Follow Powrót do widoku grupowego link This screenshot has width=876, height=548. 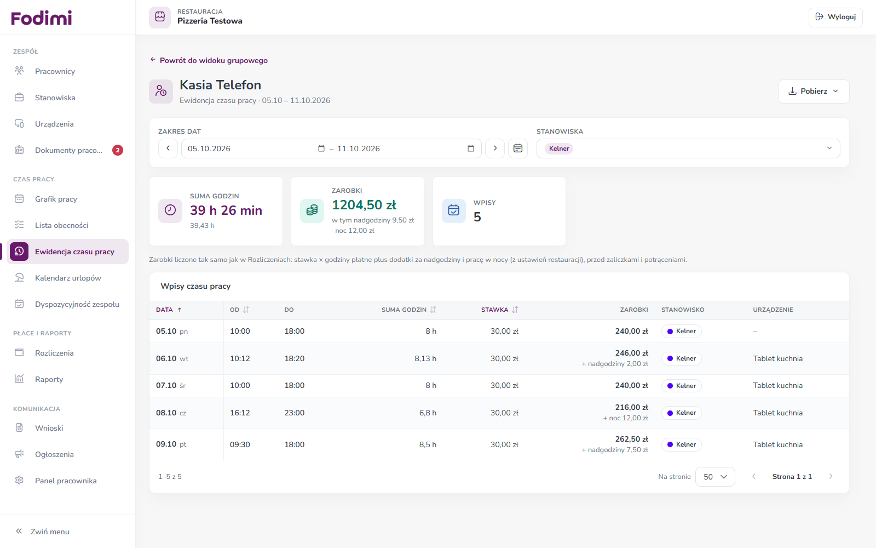209,60
